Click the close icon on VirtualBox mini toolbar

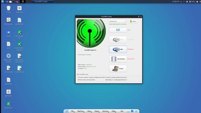136,111
